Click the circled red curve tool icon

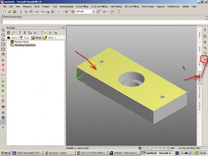(205, 59)
